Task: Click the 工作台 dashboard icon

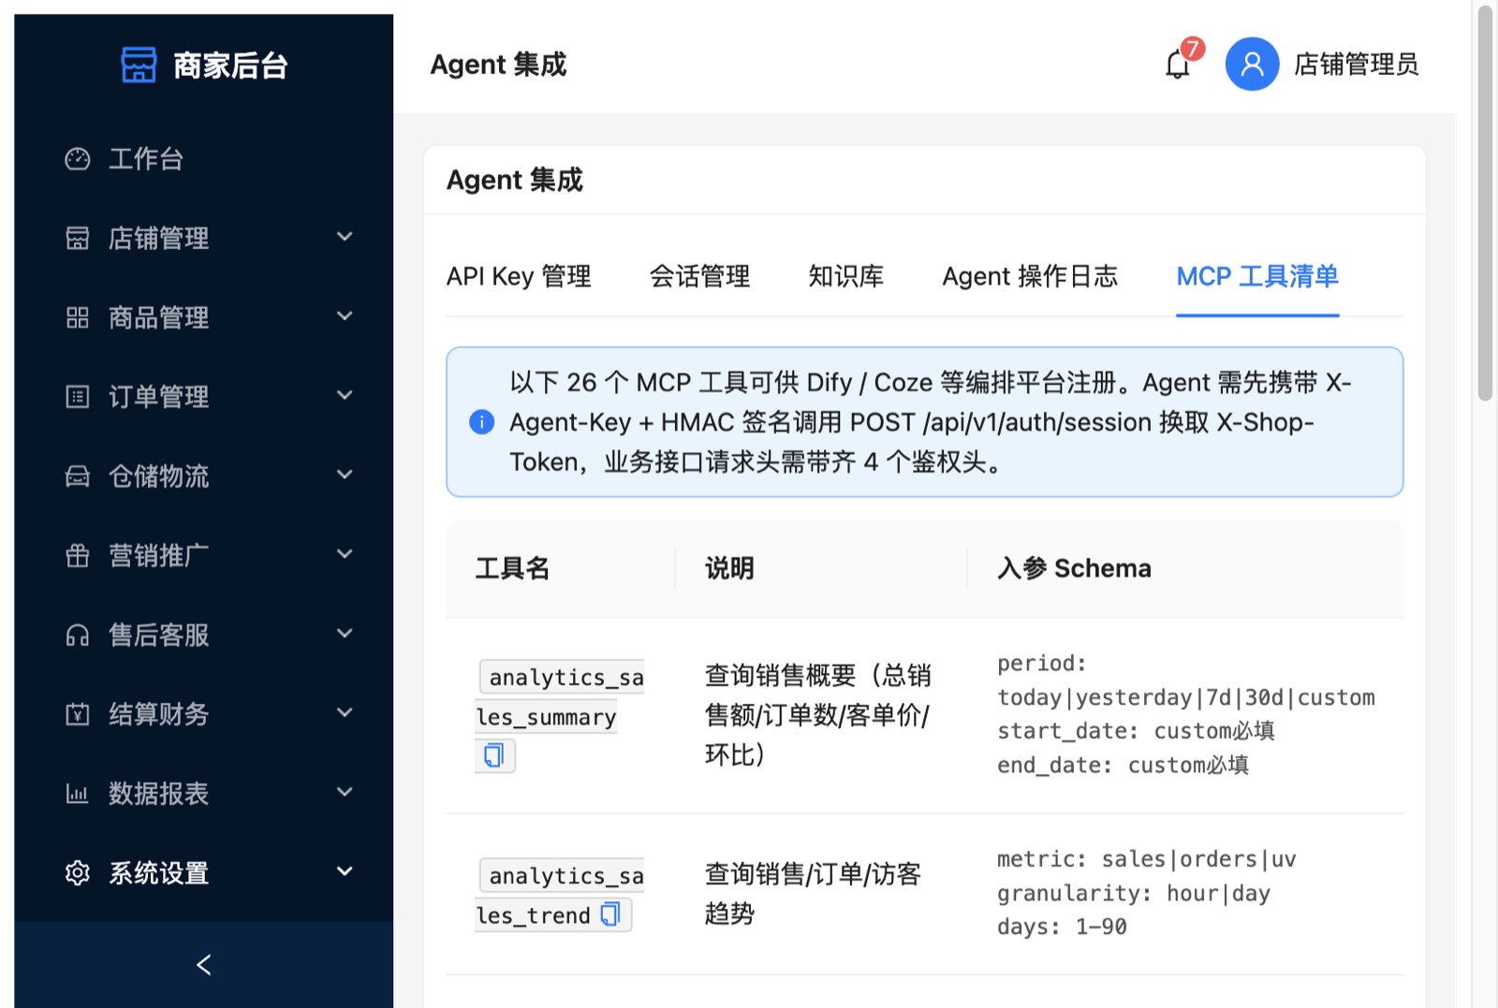Action: (78, 159)
